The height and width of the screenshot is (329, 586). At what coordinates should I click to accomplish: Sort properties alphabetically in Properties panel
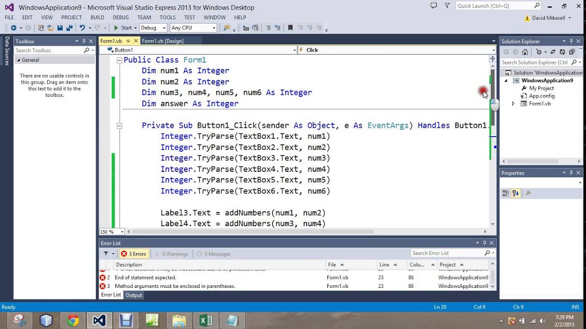point(515,193)
